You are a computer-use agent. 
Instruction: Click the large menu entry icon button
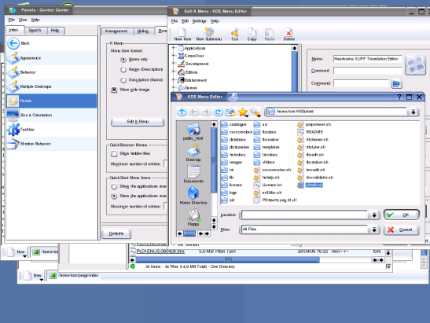[x=415, y=64]
